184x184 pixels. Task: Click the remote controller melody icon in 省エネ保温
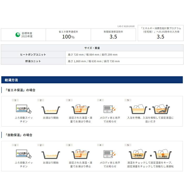pos(110,109)
